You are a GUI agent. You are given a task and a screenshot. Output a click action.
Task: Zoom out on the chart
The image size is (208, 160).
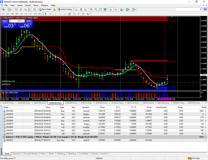(x=96, y=9)
